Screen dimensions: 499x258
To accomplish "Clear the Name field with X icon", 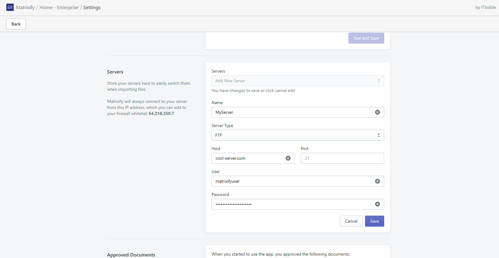I will [378, 112].
